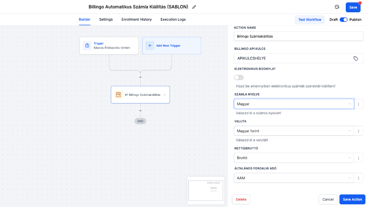Image resolution: width=368 pixels, height=207 pixels.
Task: Click the top Save button
Action: coord(353,7)
